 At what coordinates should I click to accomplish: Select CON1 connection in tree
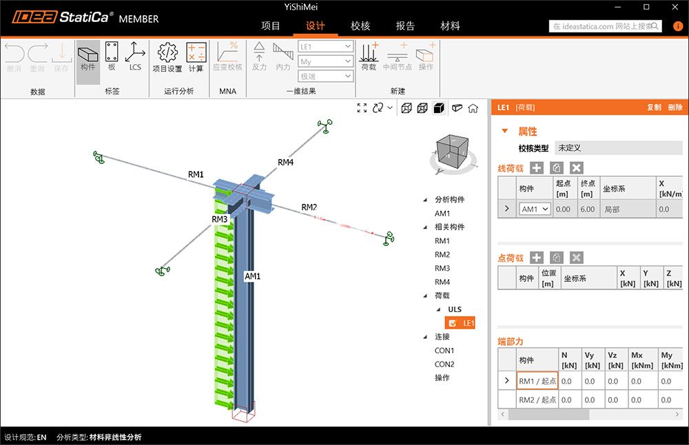click(x=444, y=351)
